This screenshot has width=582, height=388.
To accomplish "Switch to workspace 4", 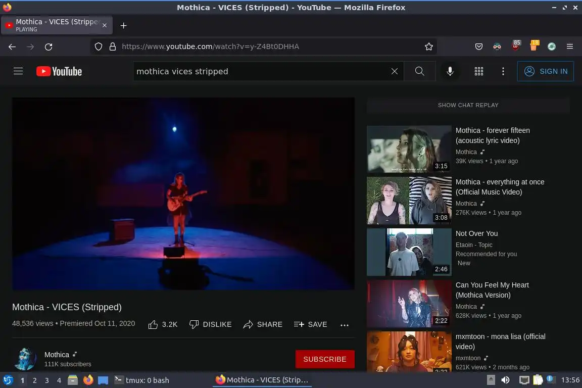I will tap(59, 380).
